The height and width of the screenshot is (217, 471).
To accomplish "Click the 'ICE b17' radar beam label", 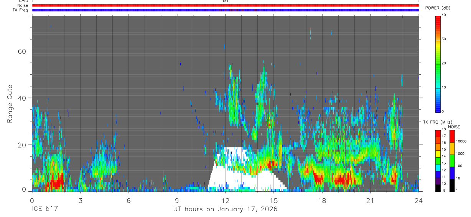I will coord(44,209).
